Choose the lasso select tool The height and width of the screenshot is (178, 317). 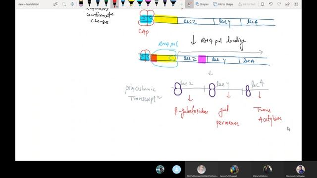[x=64, y=4]
